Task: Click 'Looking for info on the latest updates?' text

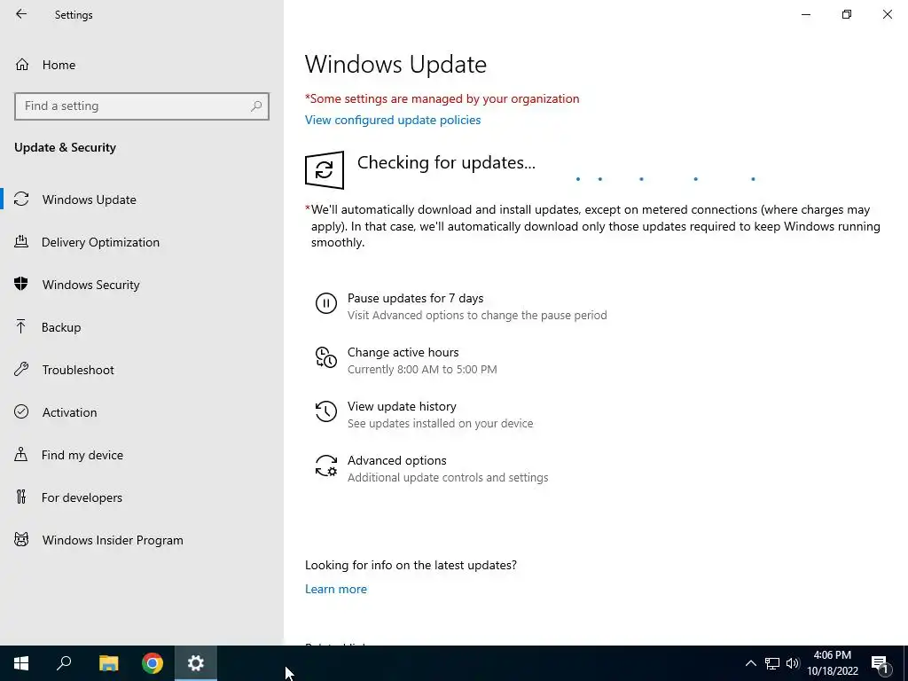Action: click(411, 565)
